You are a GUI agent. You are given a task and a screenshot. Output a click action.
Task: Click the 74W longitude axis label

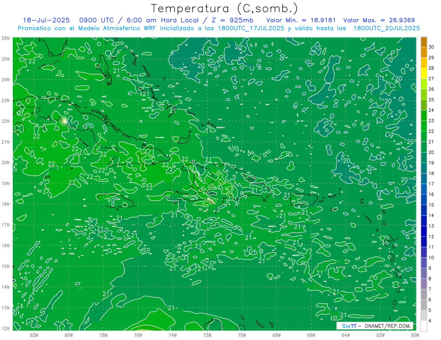point(172,335)
